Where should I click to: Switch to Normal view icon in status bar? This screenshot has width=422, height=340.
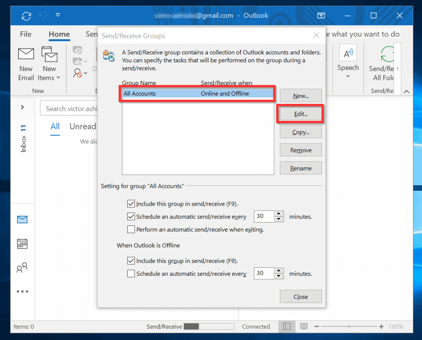287,326
